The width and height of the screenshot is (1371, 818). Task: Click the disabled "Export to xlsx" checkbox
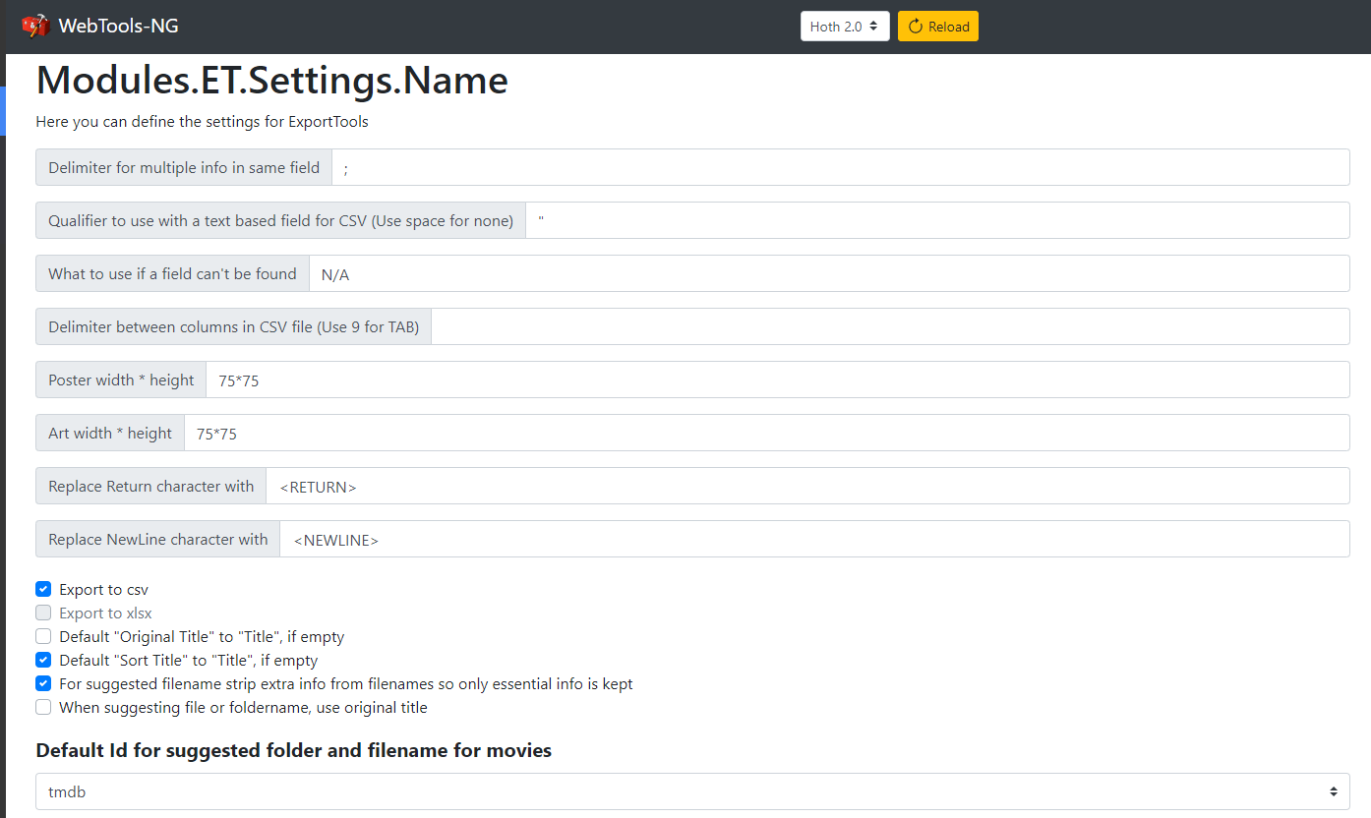pyautogui.click(x=43, y=612)
